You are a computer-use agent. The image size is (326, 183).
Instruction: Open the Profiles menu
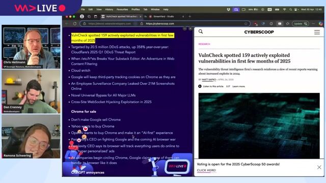coord(135,10)
